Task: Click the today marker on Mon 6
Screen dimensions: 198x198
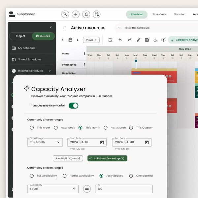Action: pos(136,61)
